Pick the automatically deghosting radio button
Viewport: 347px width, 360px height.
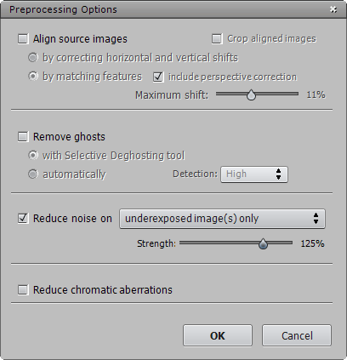coord(33,174)
